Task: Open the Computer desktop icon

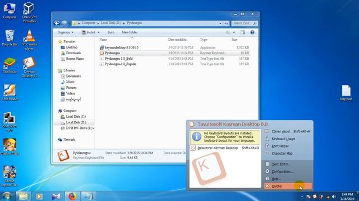Action: 10,11
